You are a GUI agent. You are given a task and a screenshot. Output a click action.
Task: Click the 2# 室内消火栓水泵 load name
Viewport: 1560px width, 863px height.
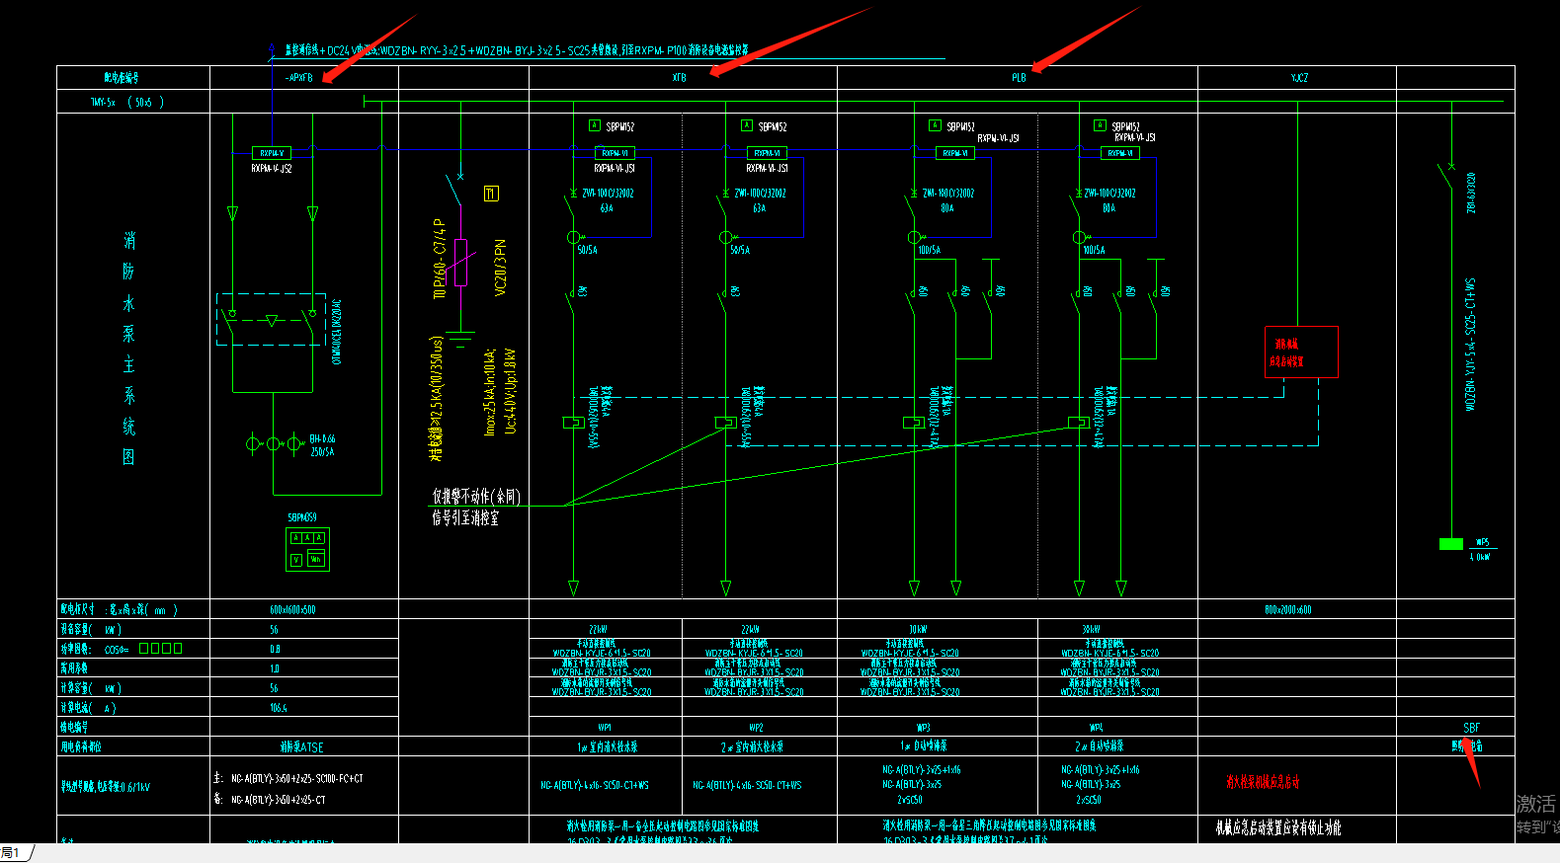tap(752, 747)
